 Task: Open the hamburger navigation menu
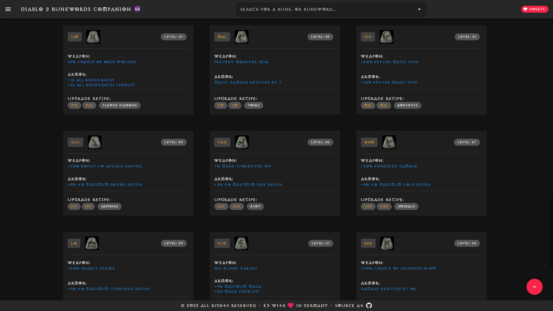click(8, 9)
